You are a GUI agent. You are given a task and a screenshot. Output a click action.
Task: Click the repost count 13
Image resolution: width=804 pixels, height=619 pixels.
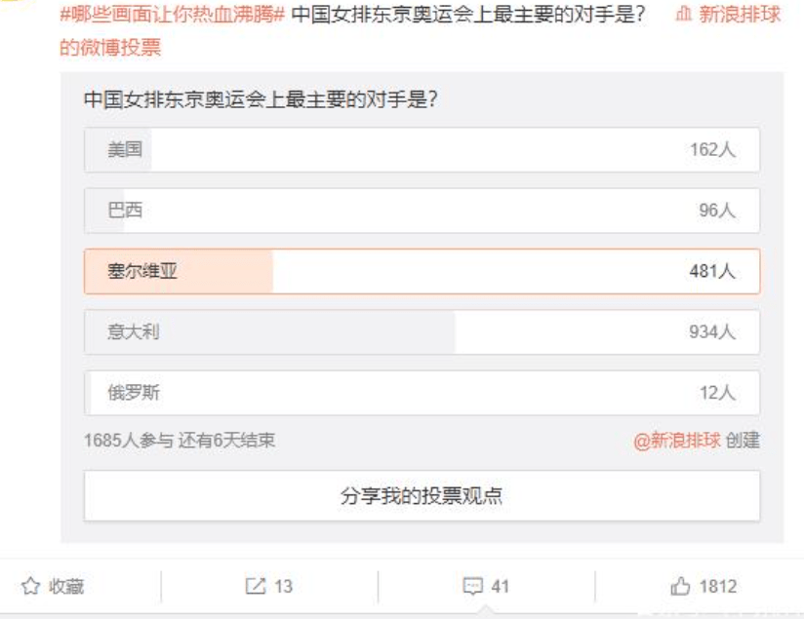pos(284,586)
